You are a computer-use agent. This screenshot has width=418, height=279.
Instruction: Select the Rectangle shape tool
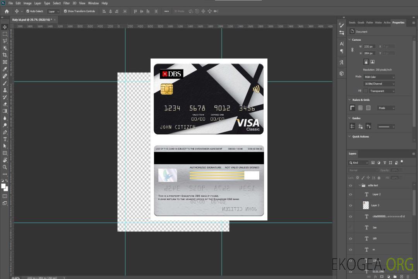click(5, 153)
